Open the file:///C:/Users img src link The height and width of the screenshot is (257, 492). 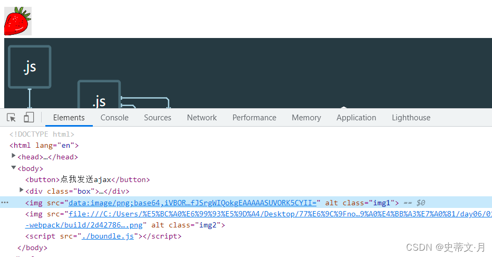click(x=280, y=214)
